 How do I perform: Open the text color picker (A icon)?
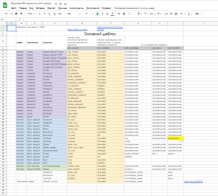pos(112,14)
